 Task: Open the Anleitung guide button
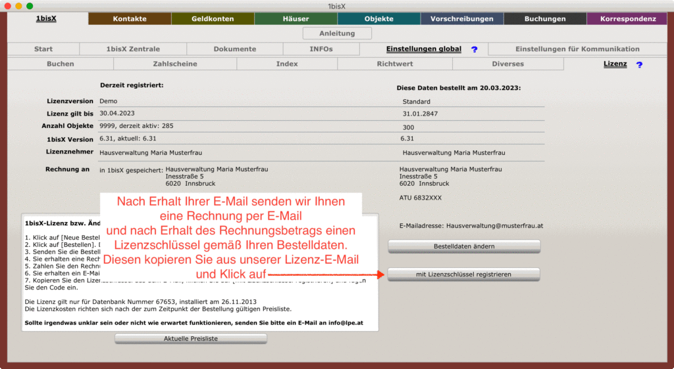click(337, 33)
